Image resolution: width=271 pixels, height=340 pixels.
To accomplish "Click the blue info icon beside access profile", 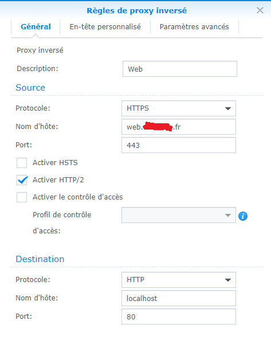I will (x=243, y=216).
